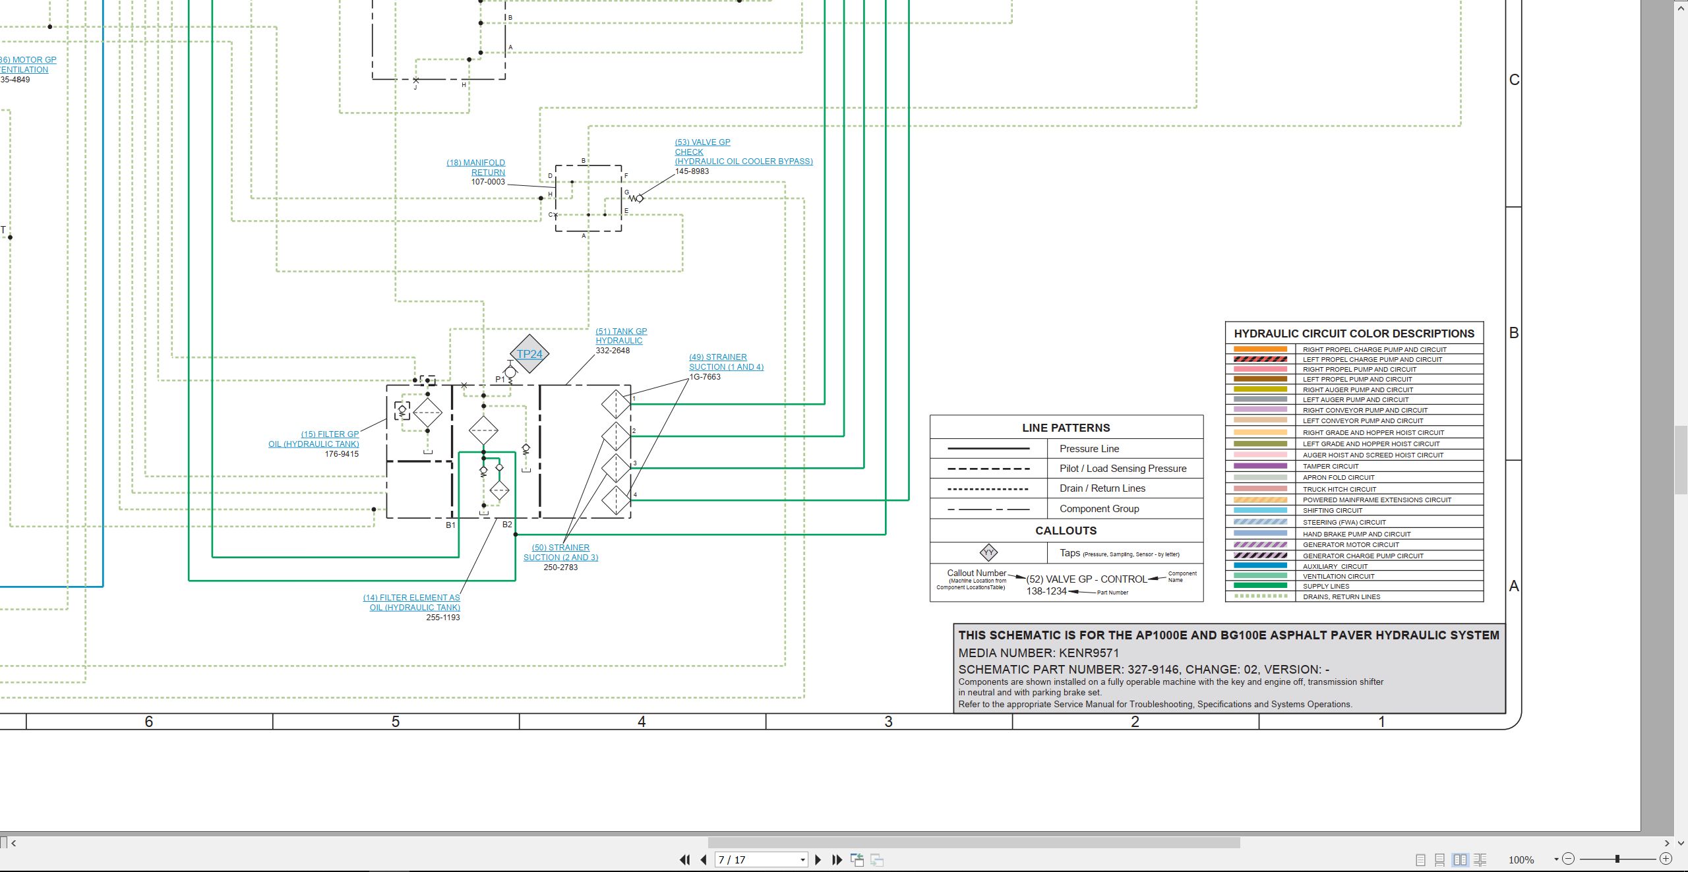Go to the next page
This screenshot has width=1688, height=872.
point(818,859)
